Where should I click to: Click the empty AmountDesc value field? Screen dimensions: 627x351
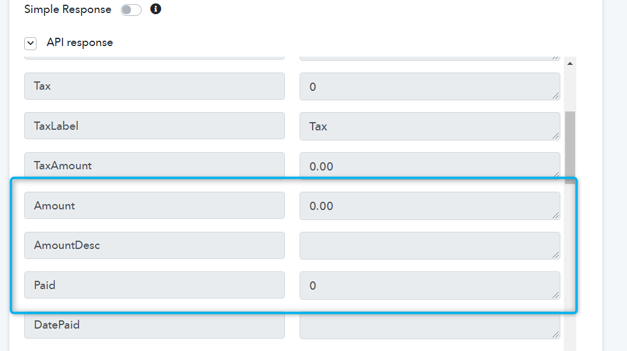point(430,245)
